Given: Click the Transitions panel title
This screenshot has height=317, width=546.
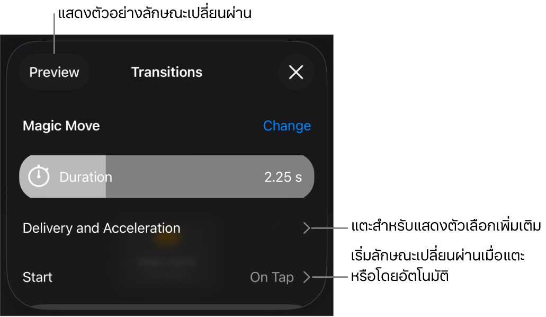Looking at the screenshot, I should [166, 72].
